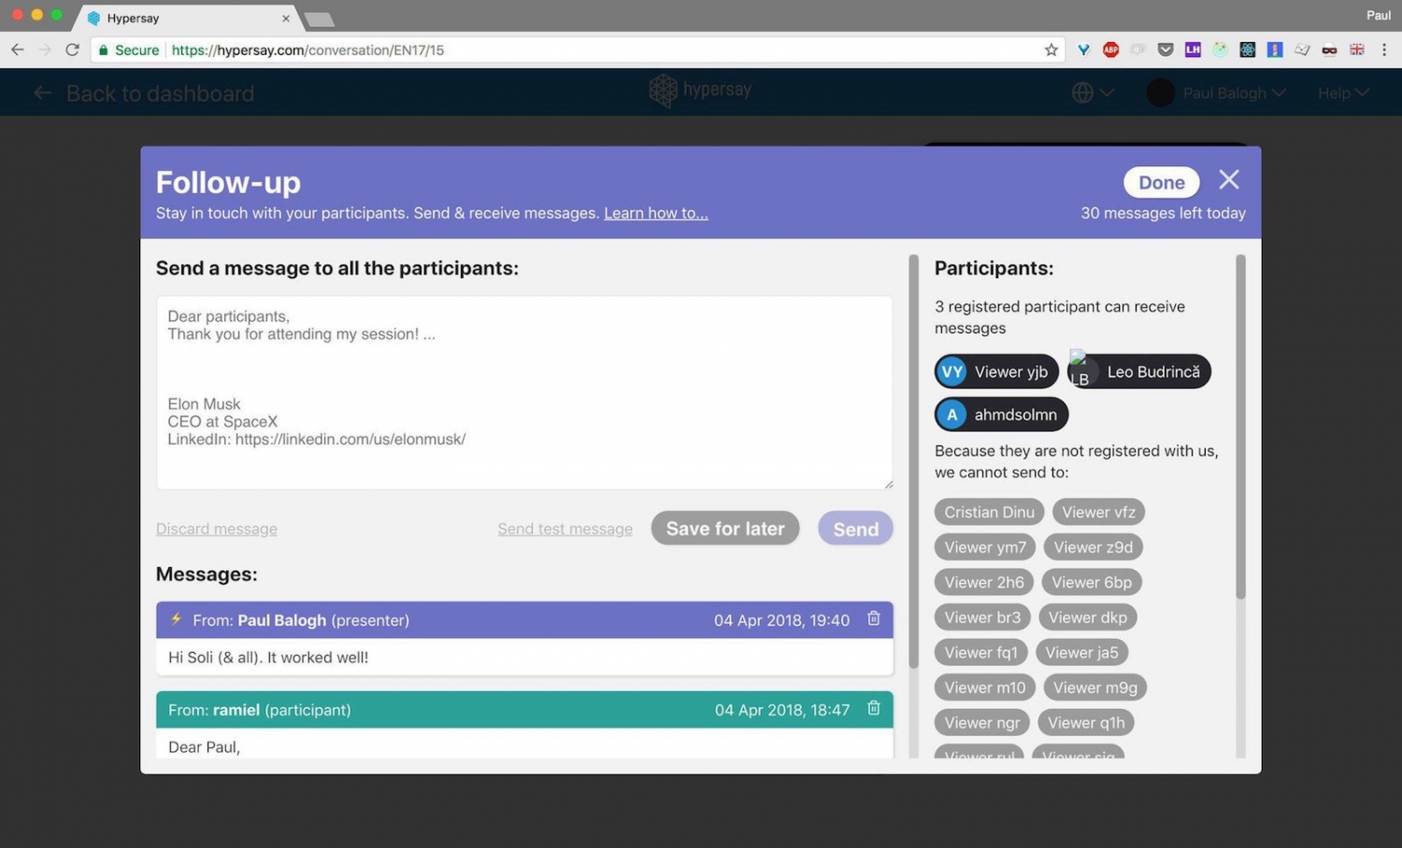Click the Send test message link
The height and width of the screenshot is (848, 1402).
point(565,529)
